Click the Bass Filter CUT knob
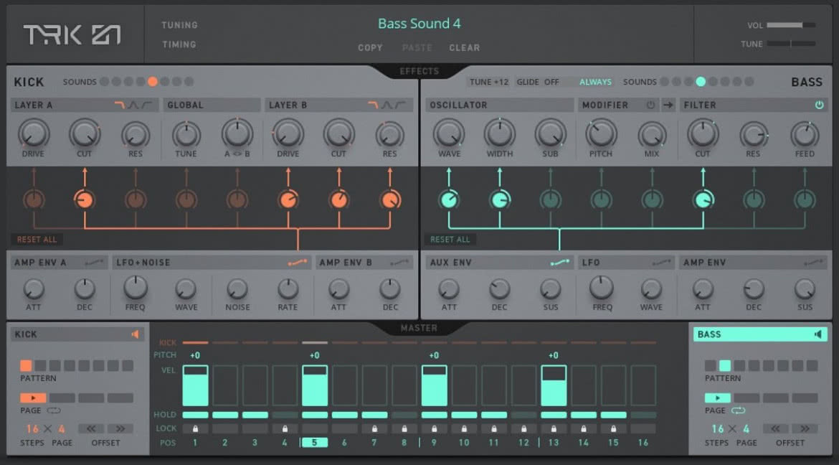This screenshot has height=465, width=839. point(703,134)
